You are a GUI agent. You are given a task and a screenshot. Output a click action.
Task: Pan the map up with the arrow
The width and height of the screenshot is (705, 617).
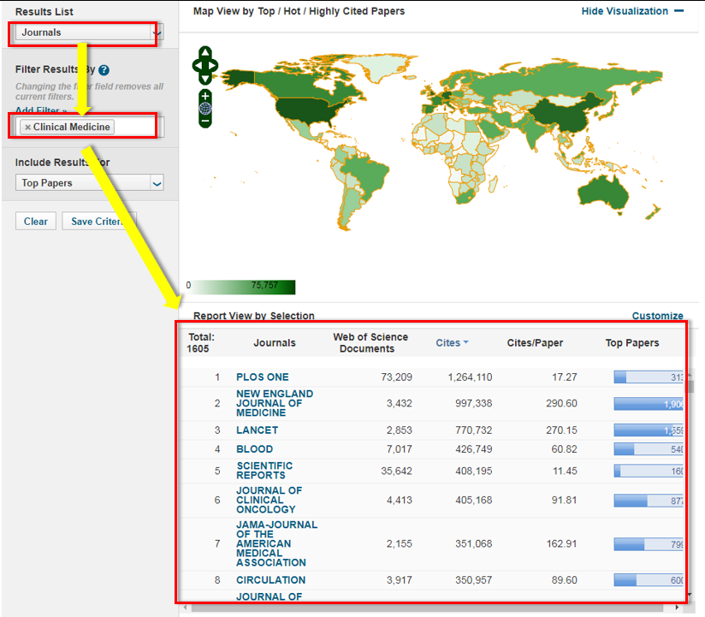pyautogui.click(x=205, y=52)
